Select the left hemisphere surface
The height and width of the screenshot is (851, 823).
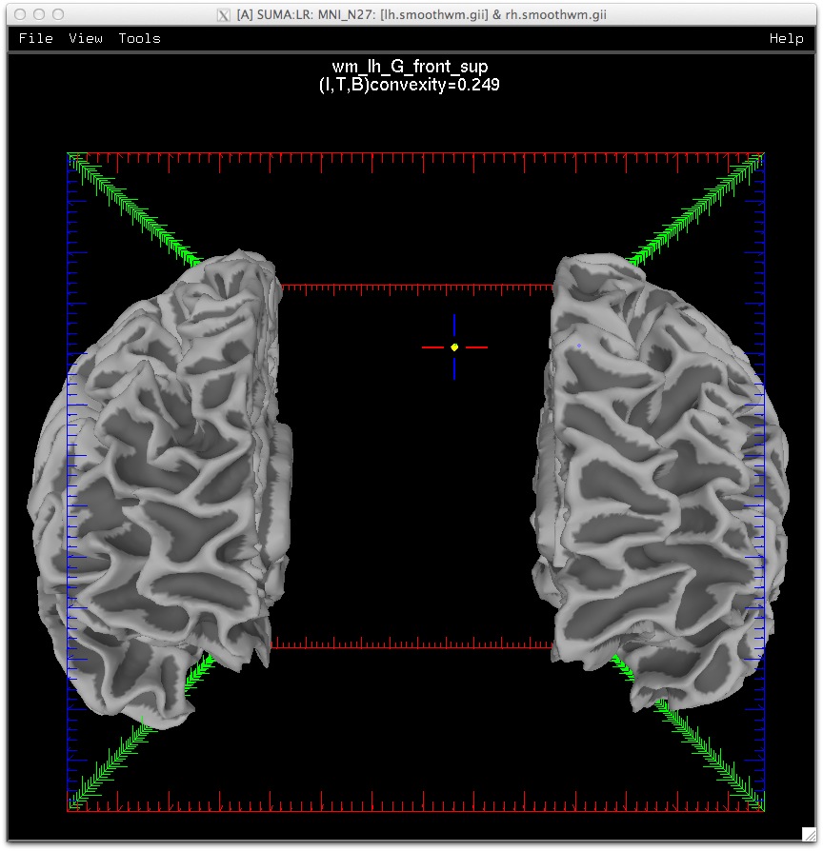(162, 476)
